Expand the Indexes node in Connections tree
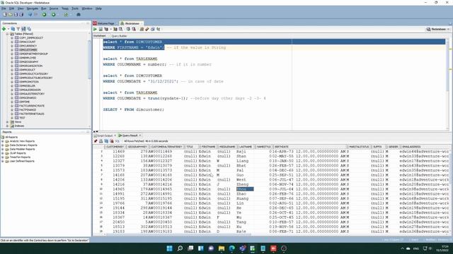 tap(8, 126)
